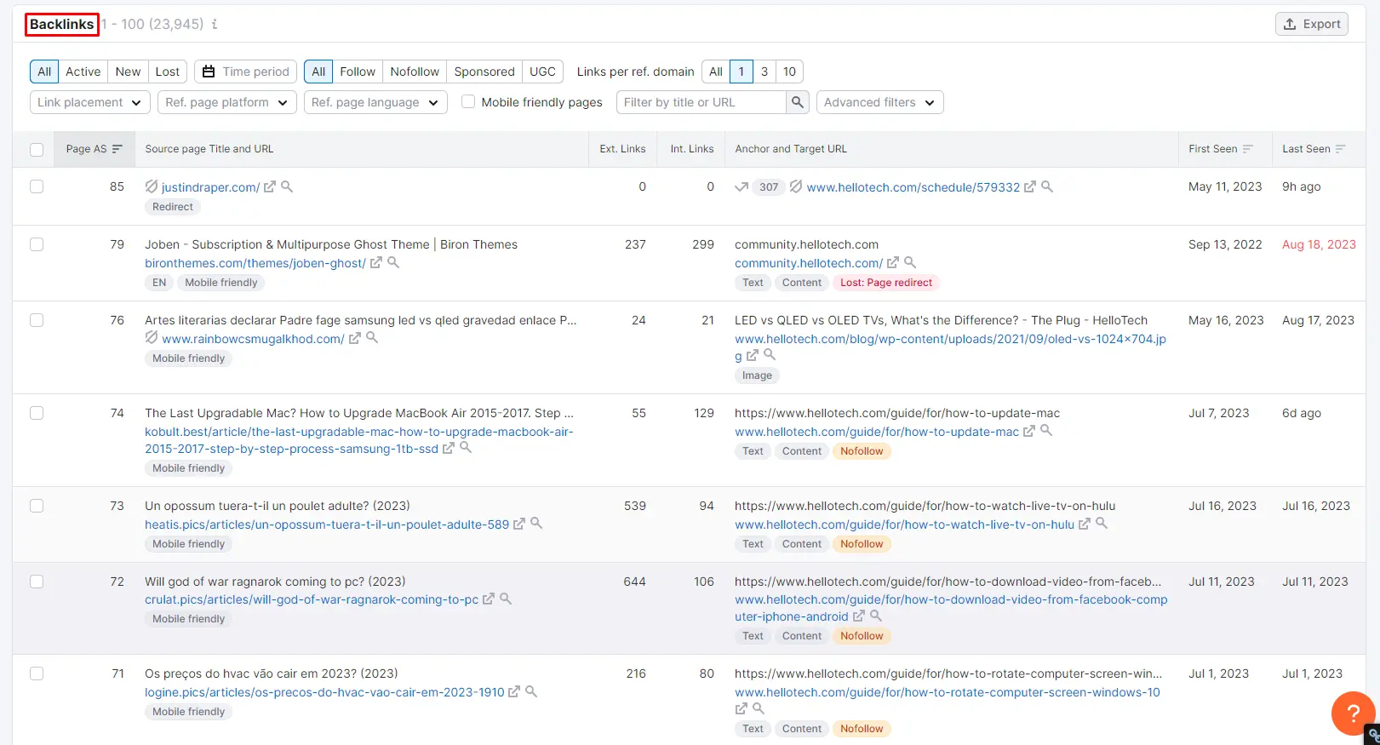Open justindraper.com/ link
This screenshot has height=745, width=1380.
(210, 187)
